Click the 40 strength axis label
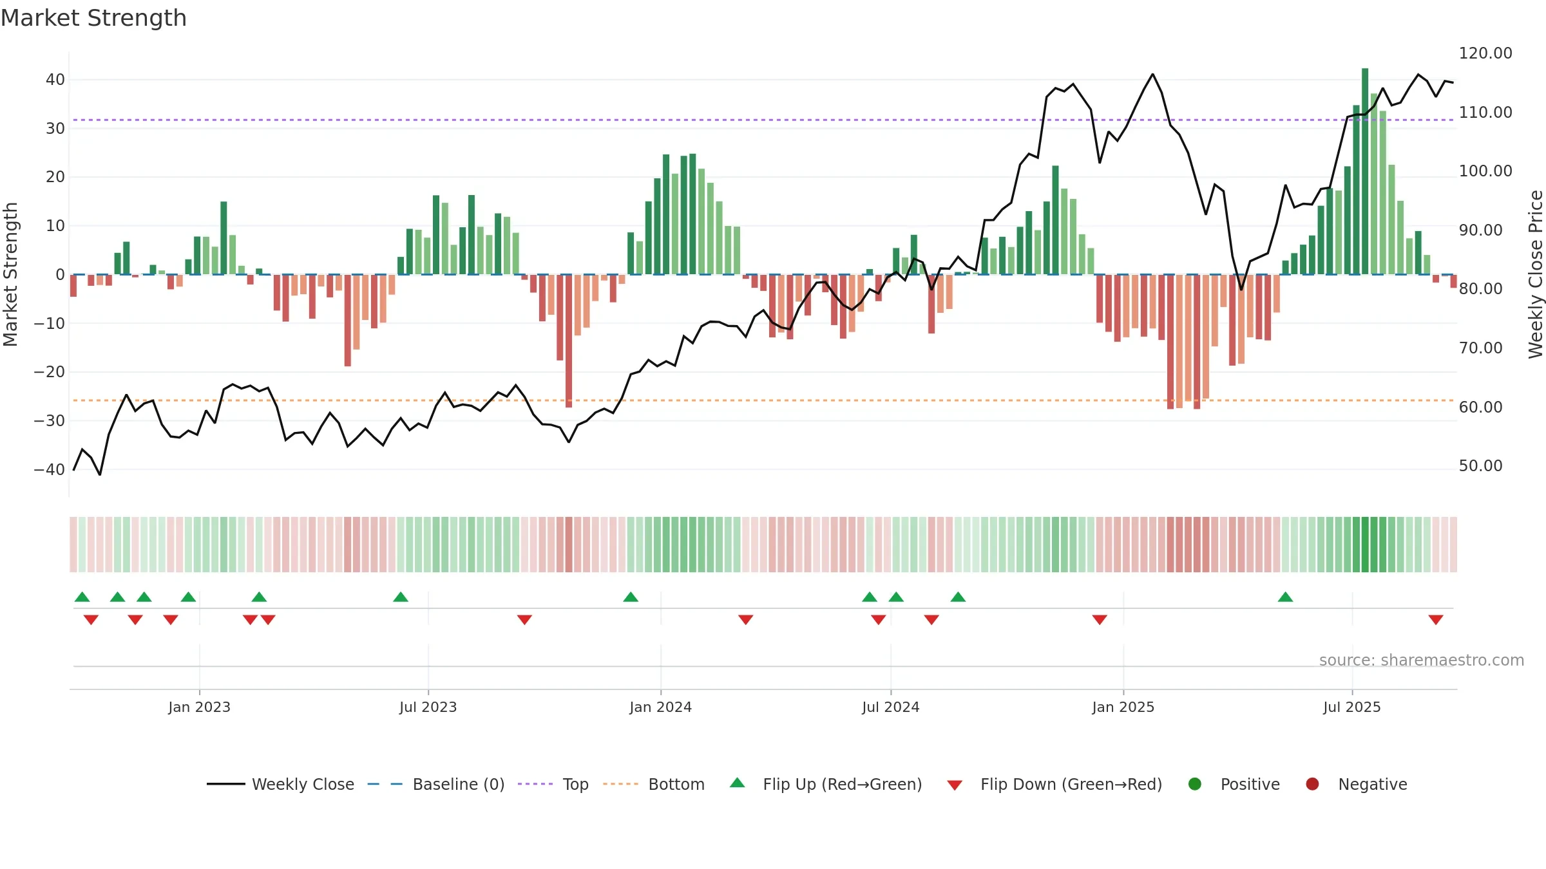 (x=55, y=80)
